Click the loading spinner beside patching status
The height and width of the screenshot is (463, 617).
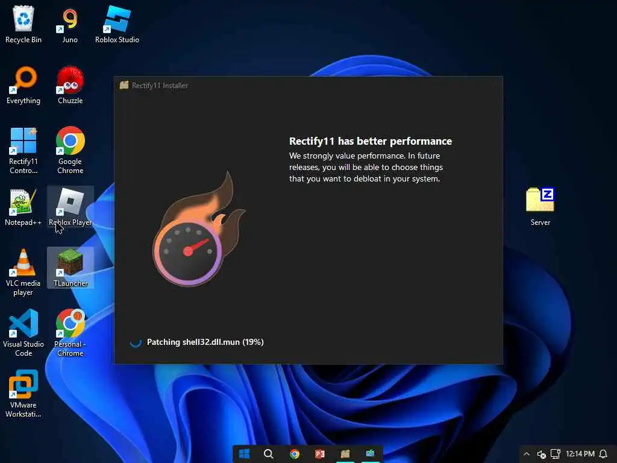tap(136, 342)
